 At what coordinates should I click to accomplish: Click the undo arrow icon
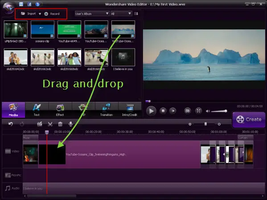11,124
